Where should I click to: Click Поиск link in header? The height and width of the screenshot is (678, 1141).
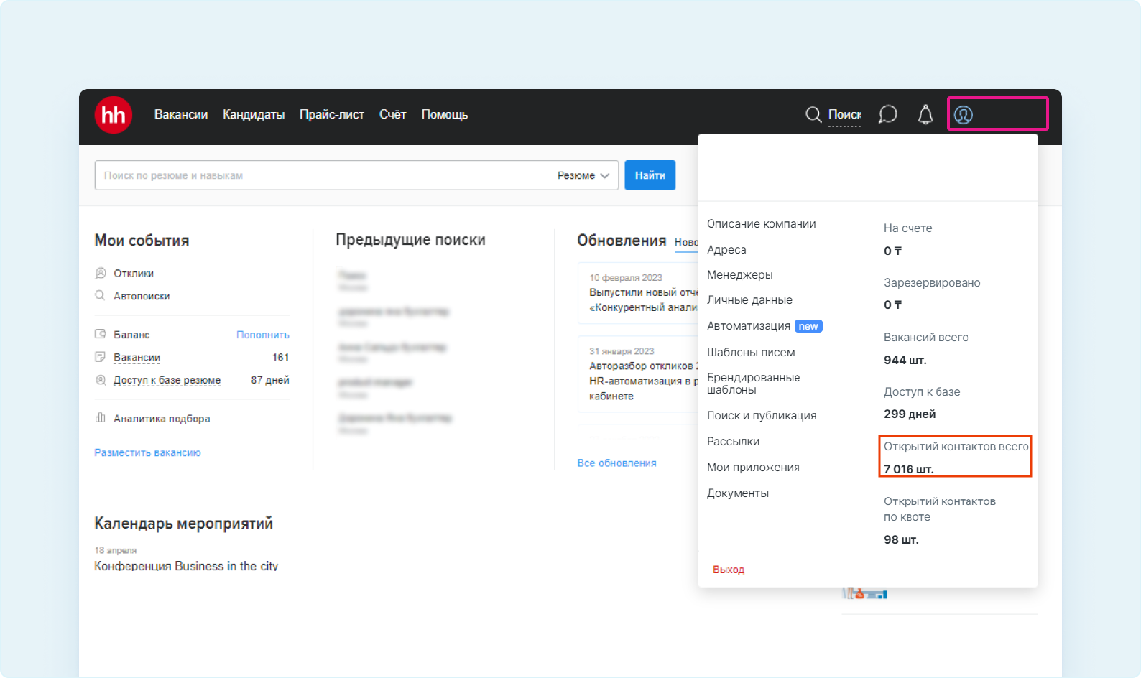point(845,115)
